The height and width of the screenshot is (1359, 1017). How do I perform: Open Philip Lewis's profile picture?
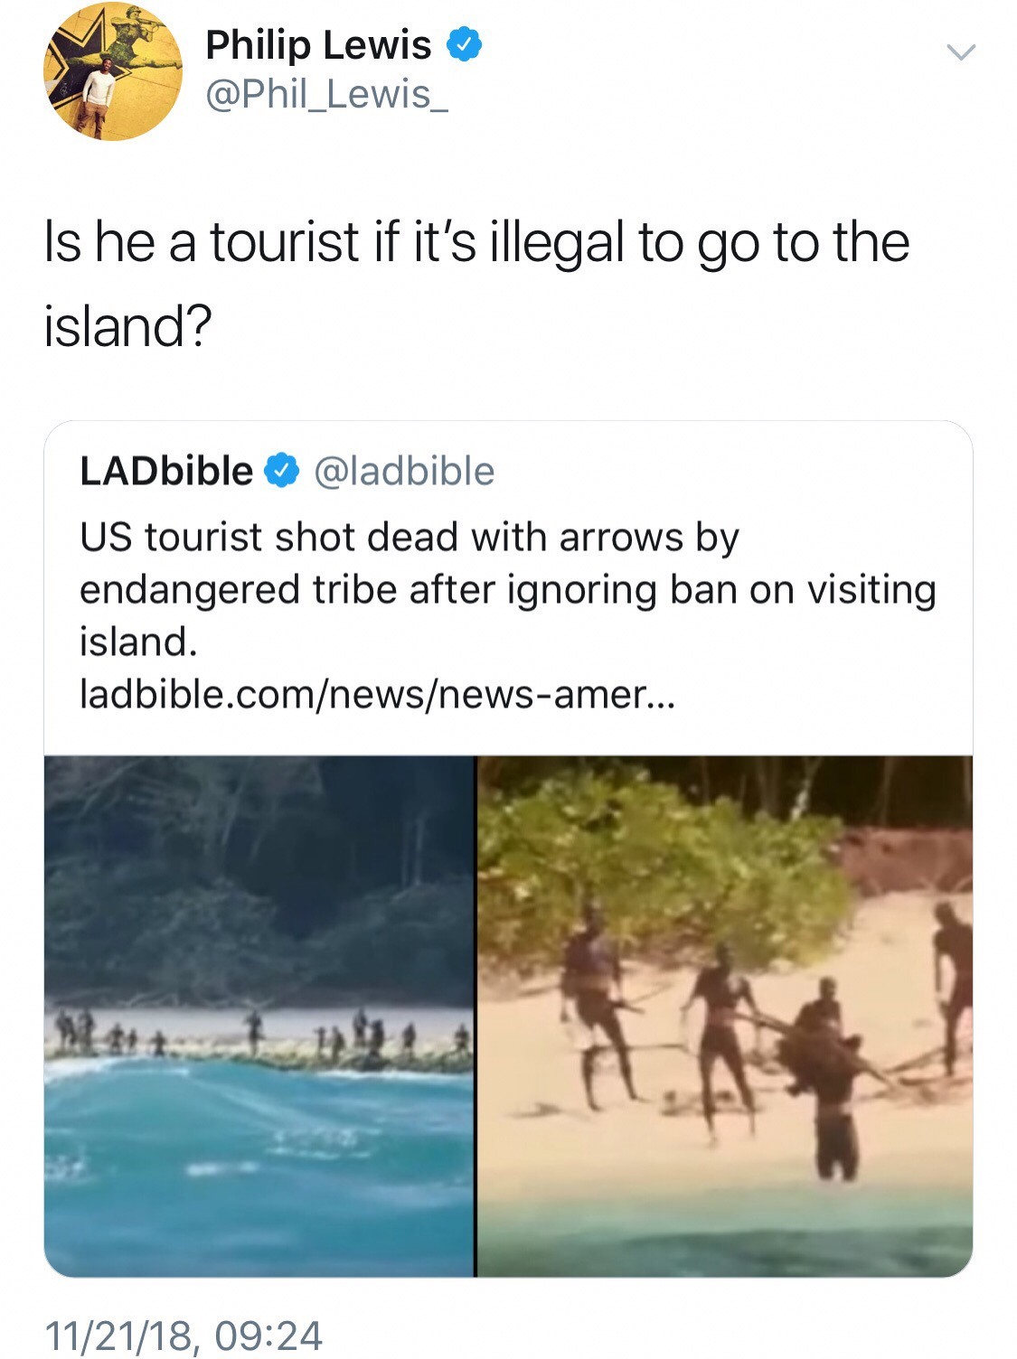click(x=113, y=71)
